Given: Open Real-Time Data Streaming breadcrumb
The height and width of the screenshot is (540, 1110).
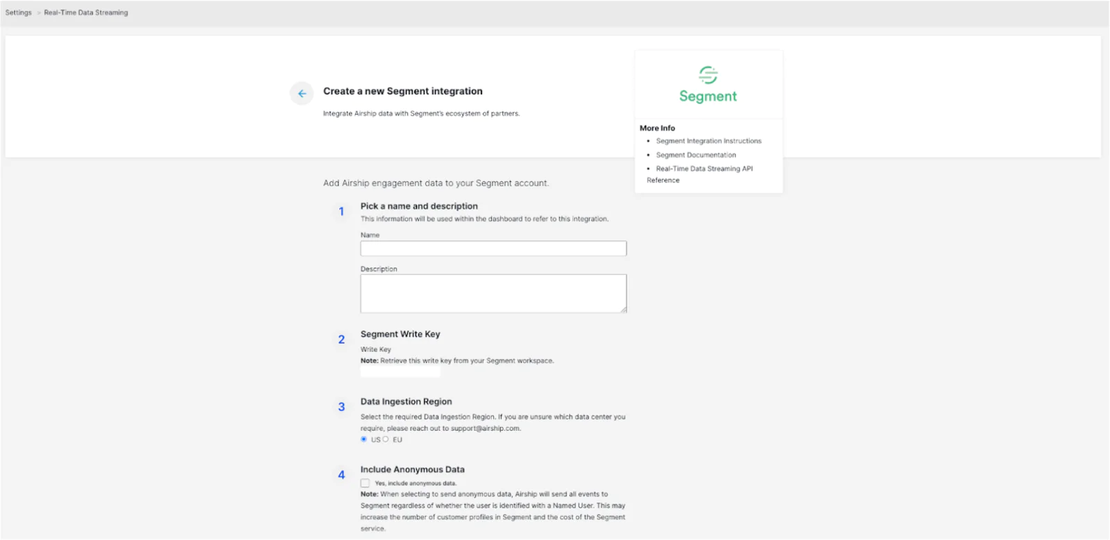Looking at the screenshot, I should click(x=86, y=12).
